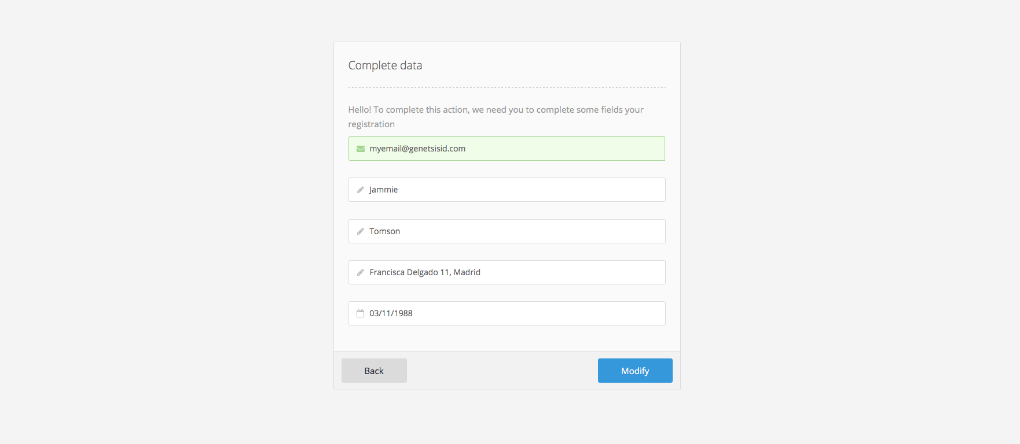Open the calendar icon in the date field
1020x444 pixels.
[361, 313]
